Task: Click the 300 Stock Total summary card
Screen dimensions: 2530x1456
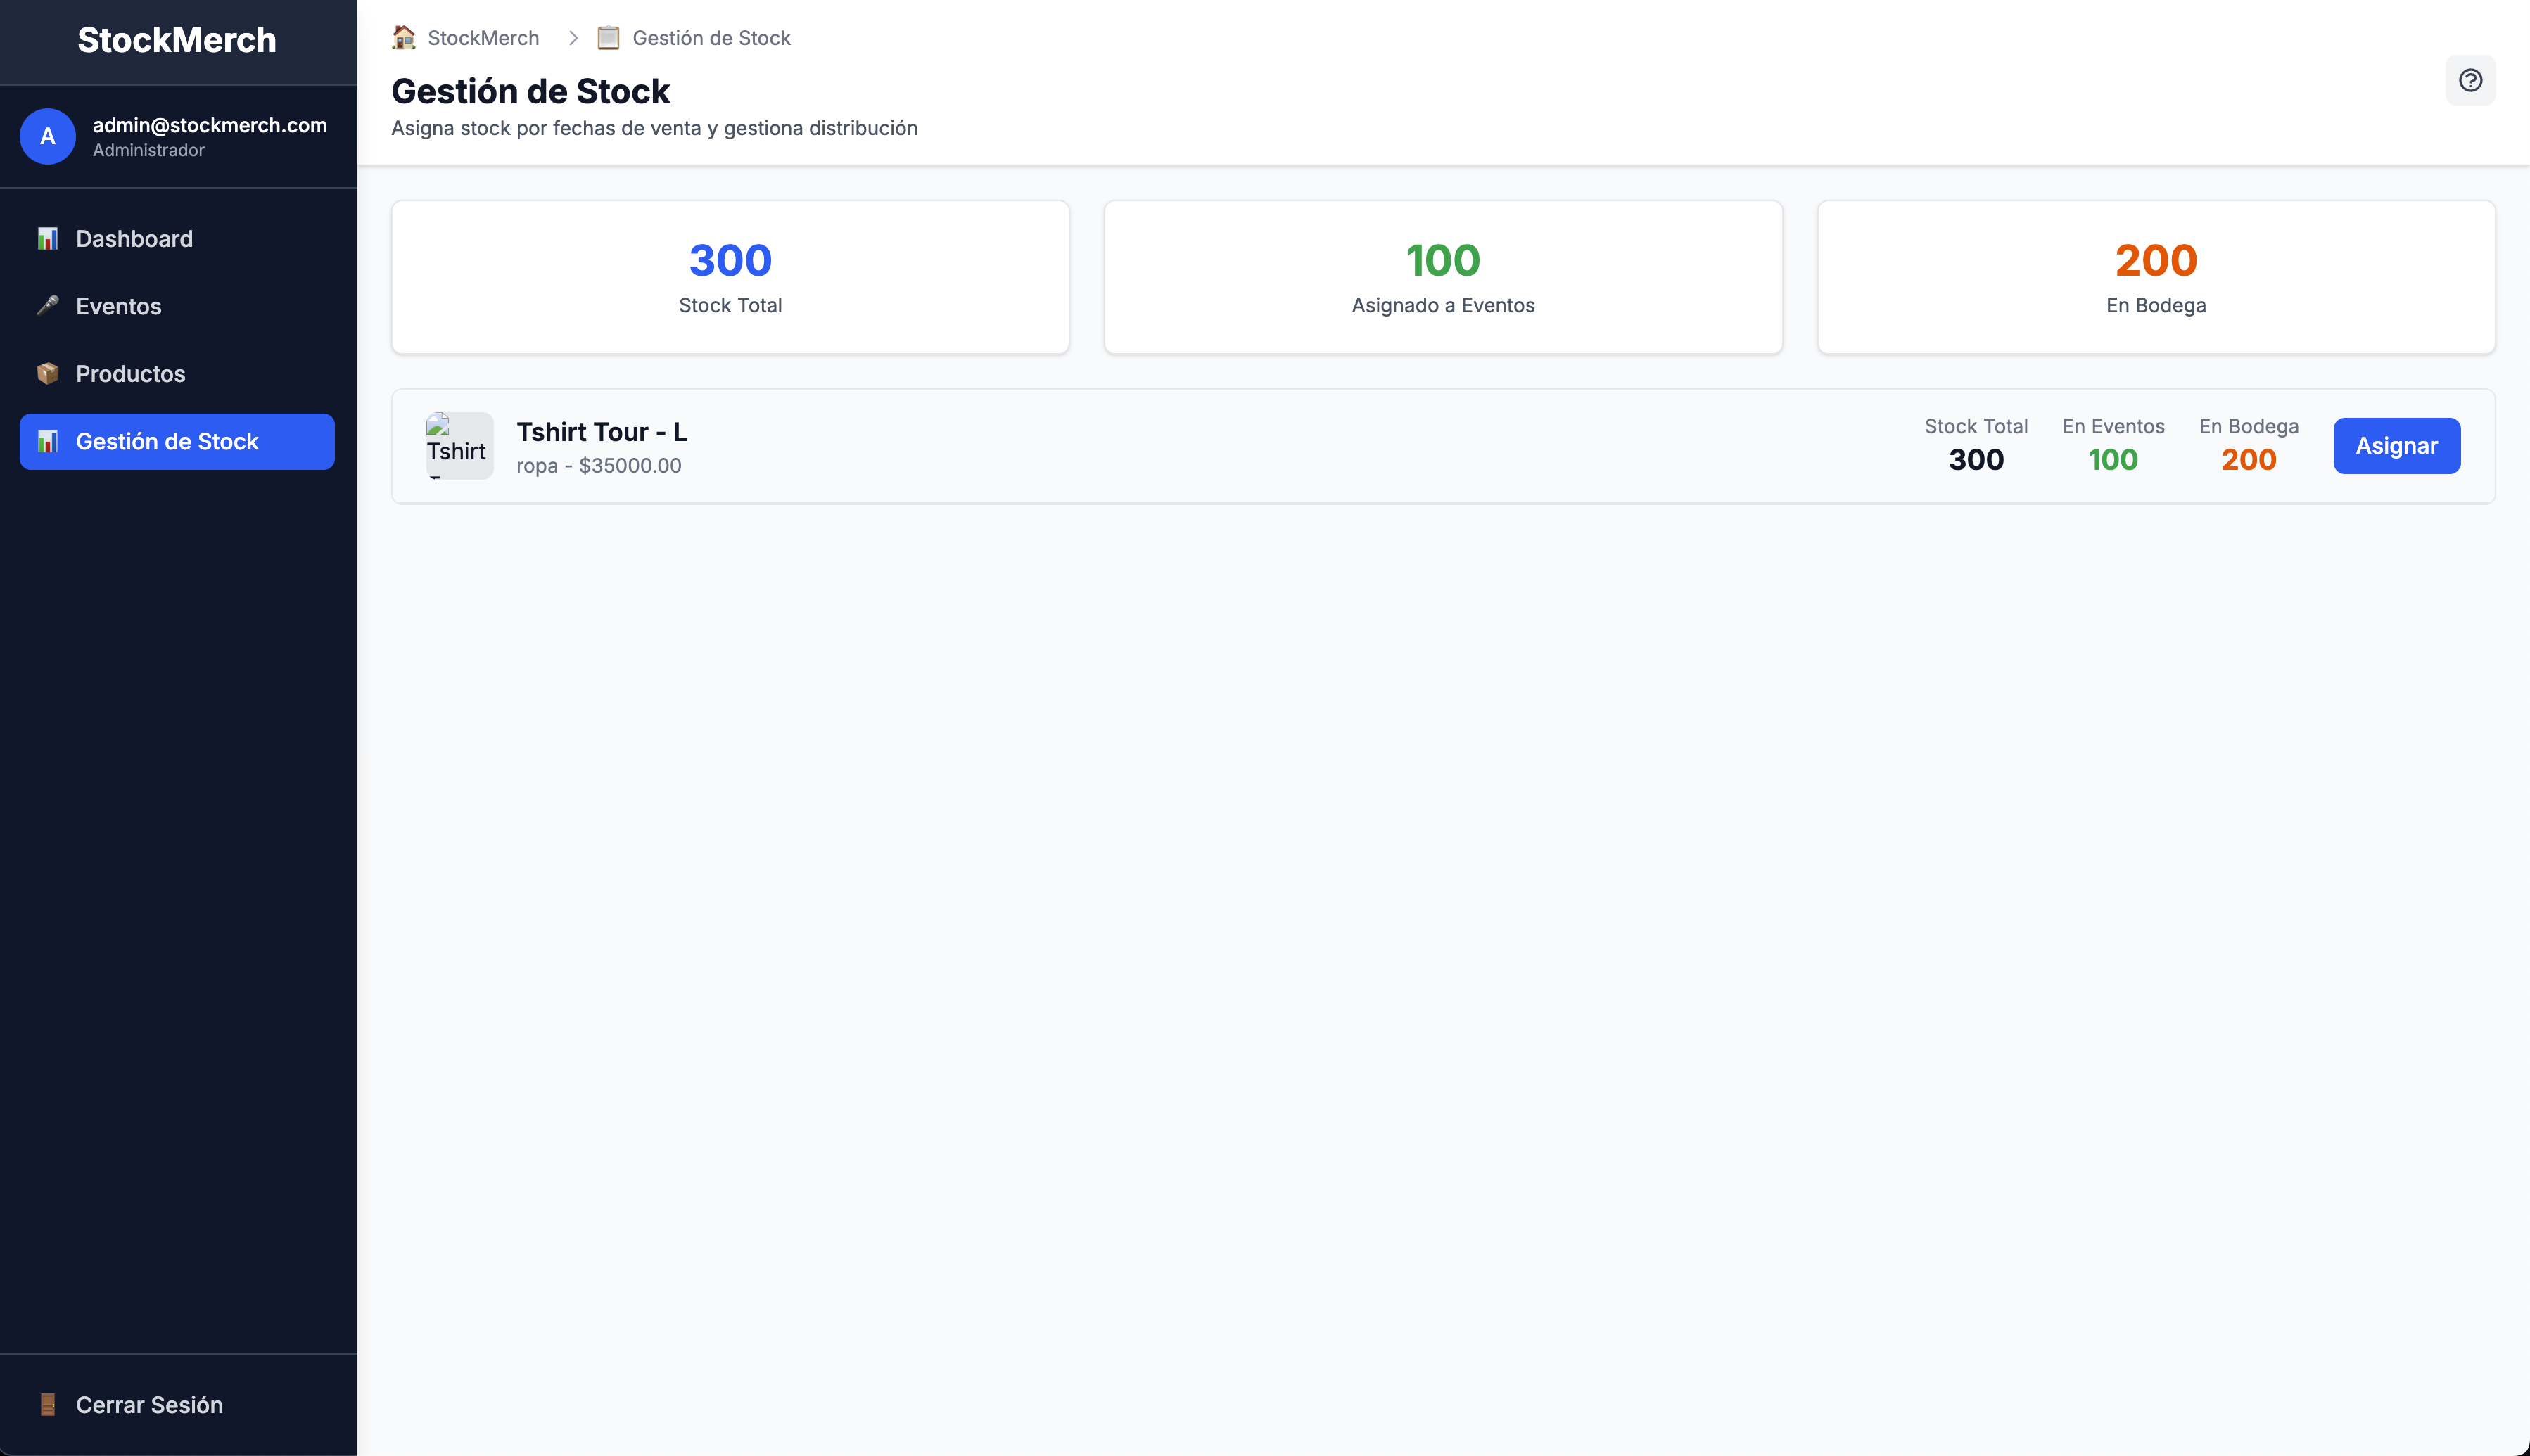Action: [730, 277]
